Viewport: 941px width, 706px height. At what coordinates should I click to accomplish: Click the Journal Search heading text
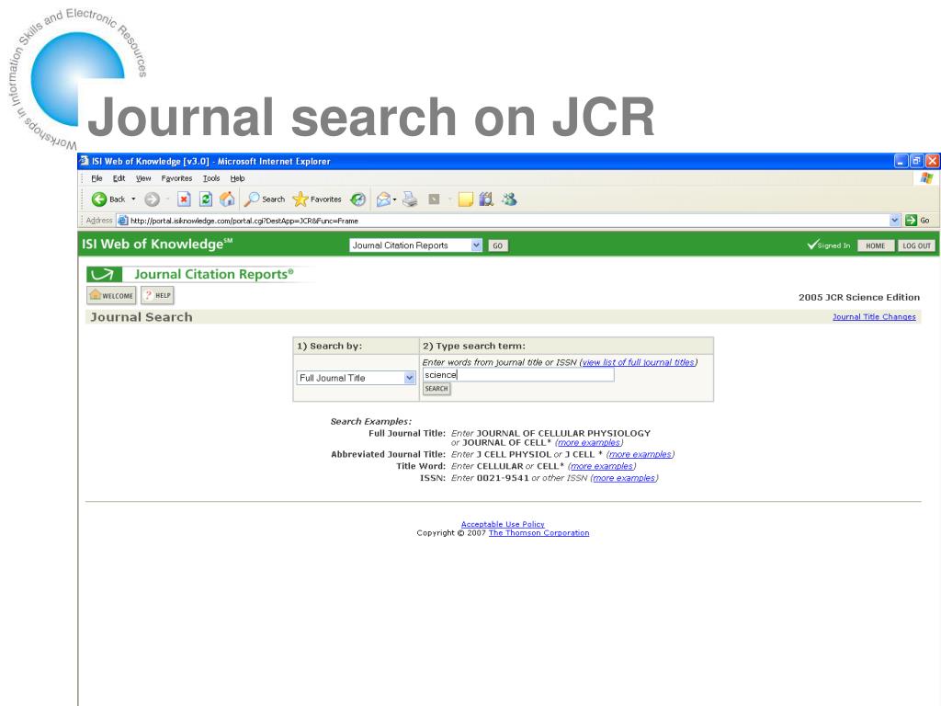pos(142,317)
